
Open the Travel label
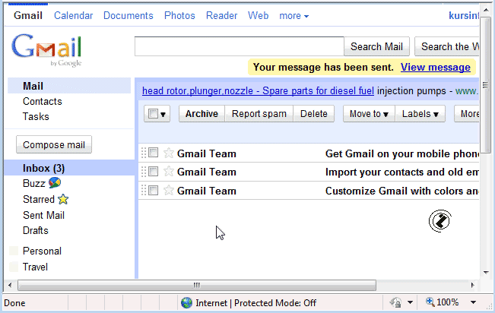[x=35, y=267]
